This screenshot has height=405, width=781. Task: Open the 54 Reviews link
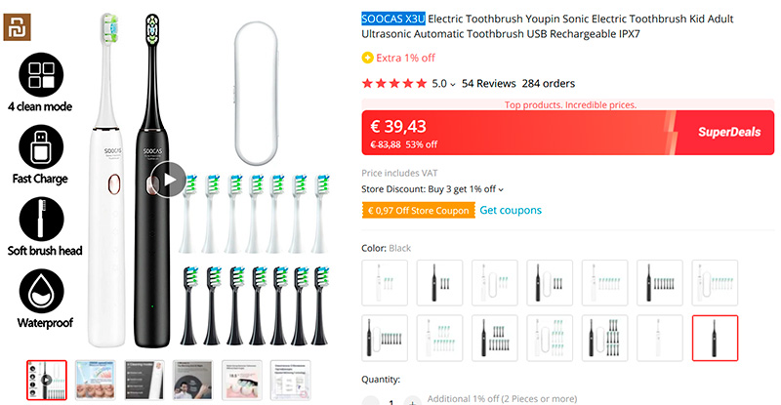click(x=488, y=84)
